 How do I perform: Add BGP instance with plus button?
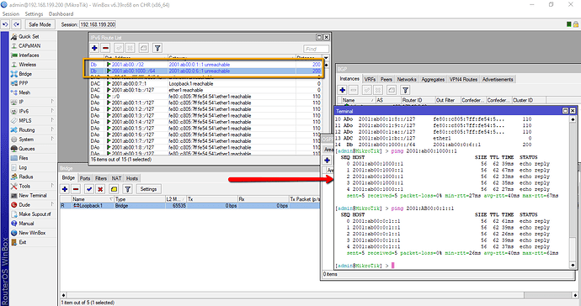[x=343, y=90]
